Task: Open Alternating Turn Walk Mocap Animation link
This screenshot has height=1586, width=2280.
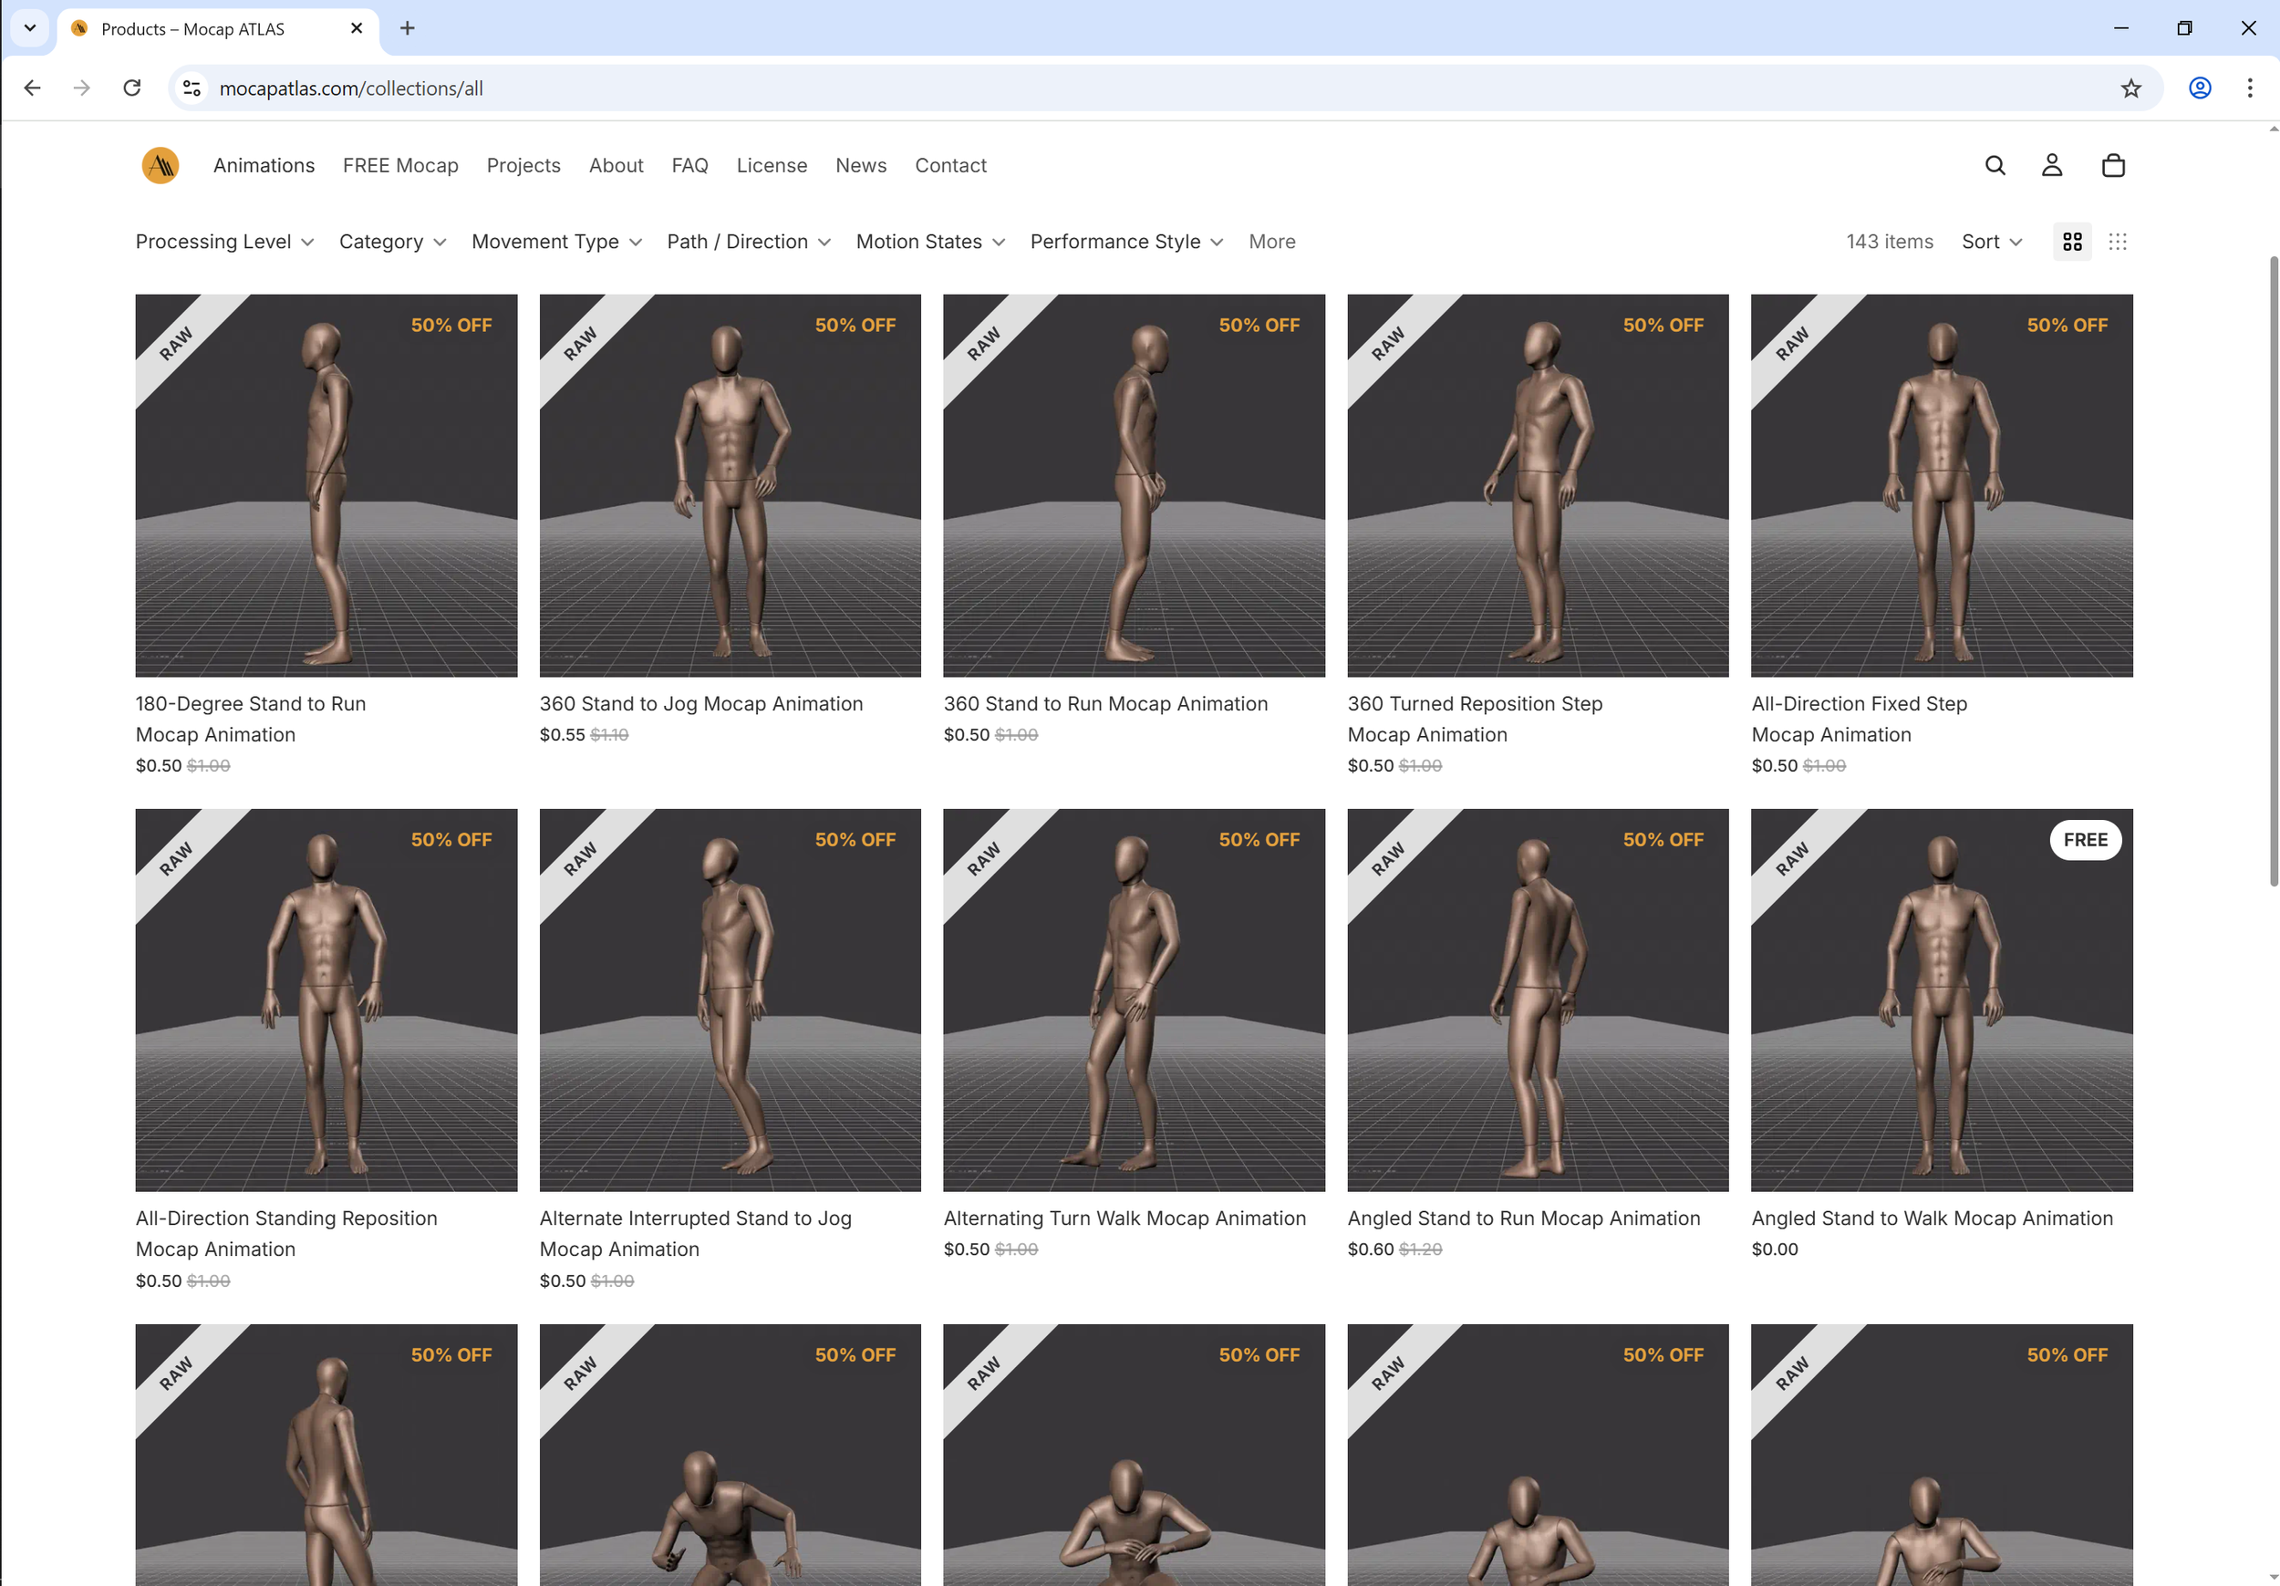Action: 1124,1218
